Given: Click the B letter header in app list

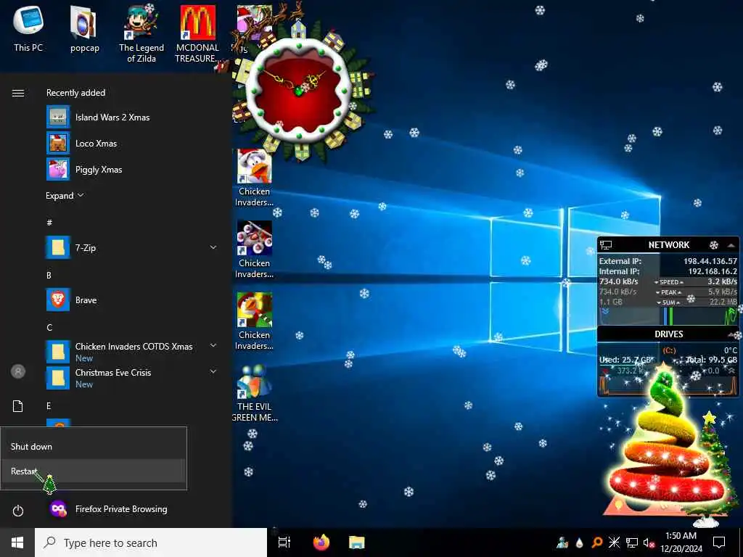Looking at the screenshot, I should pyautogui.click(x=49, y=275).
